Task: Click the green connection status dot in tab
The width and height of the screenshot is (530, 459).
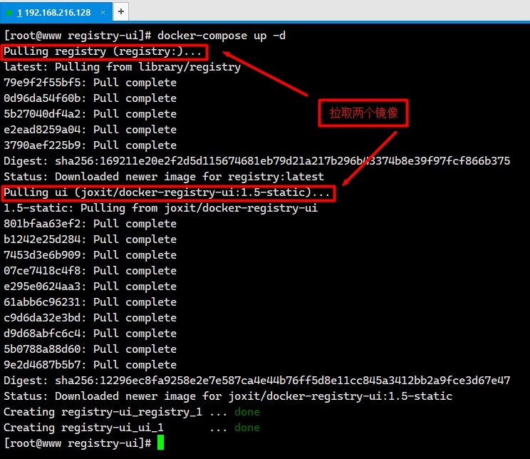Action: coord(9,12)
